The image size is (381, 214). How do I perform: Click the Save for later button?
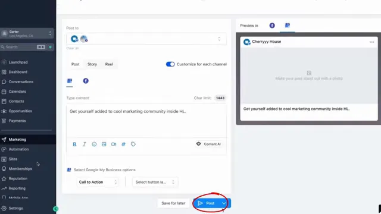click(x=173, y=203)
